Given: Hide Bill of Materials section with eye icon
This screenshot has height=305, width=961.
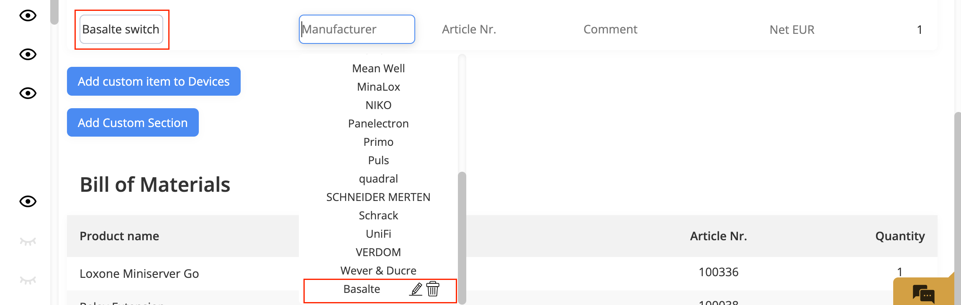Looking at the screenshot, I should tap(28, 201).
